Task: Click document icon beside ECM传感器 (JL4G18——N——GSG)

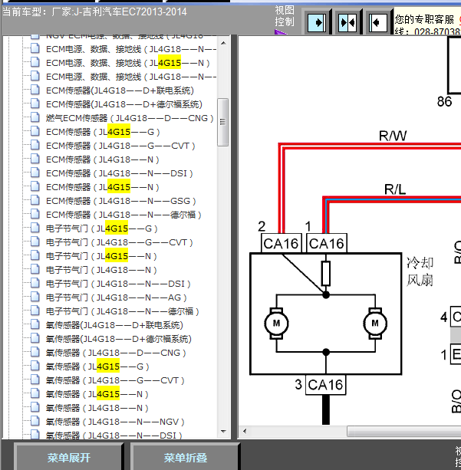Action: (x=35, y=200)
